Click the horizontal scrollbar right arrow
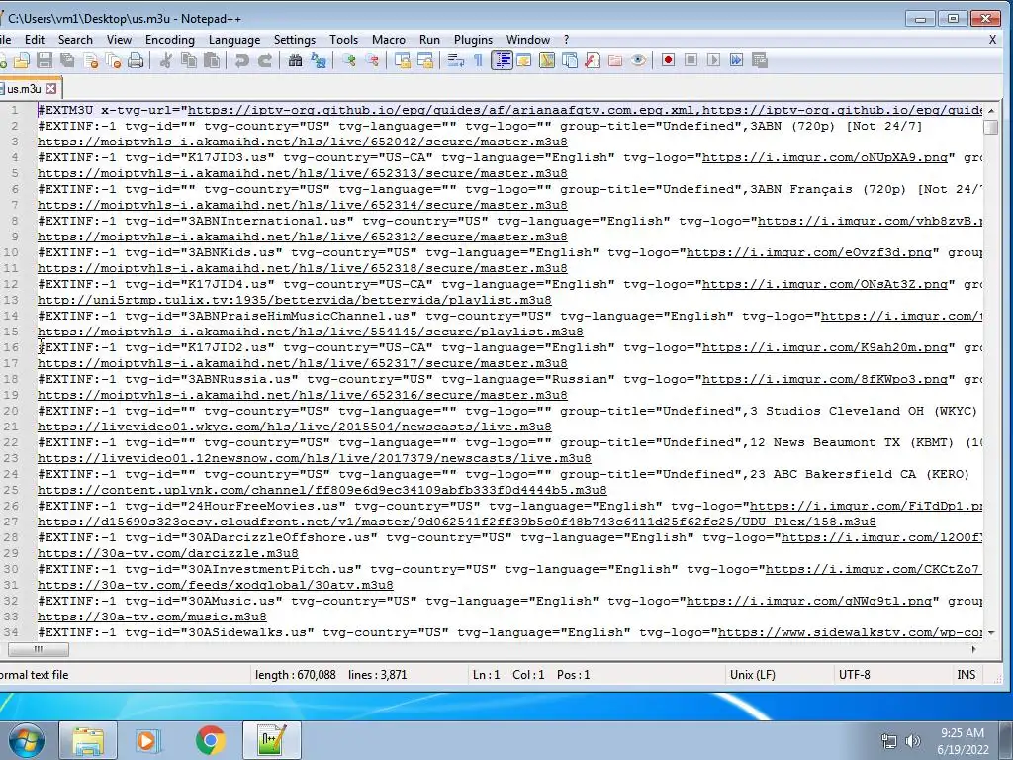1013x760 pixels. click(x=974, y=649)
